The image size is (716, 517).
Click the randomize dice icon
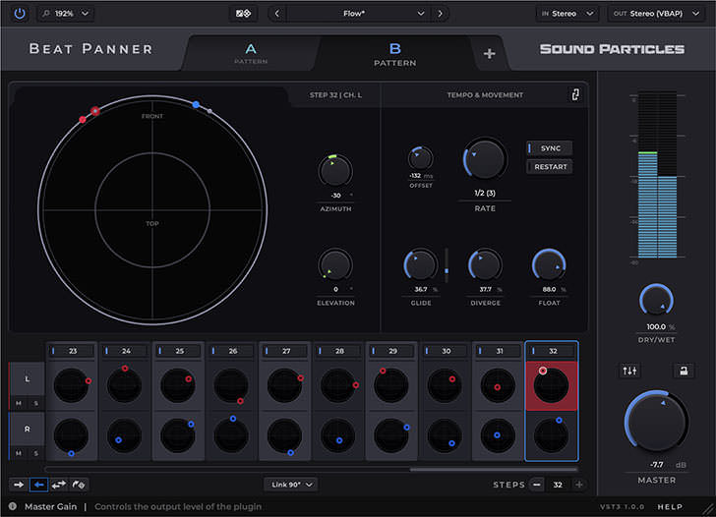point(243,14)
